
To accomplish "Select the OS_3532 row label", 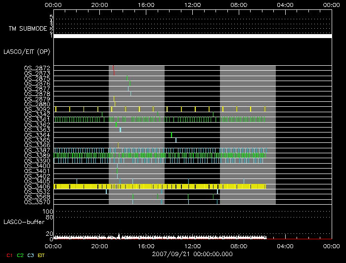I will [37, 191].
